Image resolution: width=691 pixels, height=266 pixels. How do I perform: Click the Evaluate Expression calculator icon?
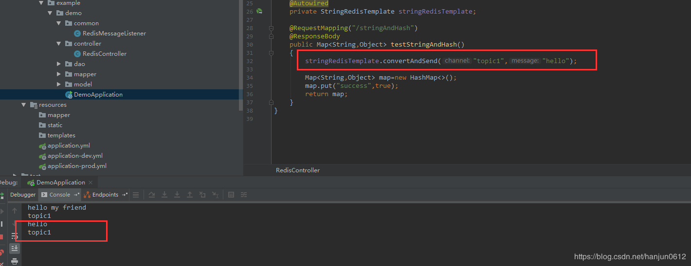(x=231, y=195)
